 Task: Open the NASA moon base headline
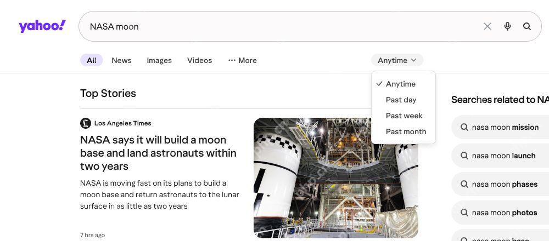(158, 153)
